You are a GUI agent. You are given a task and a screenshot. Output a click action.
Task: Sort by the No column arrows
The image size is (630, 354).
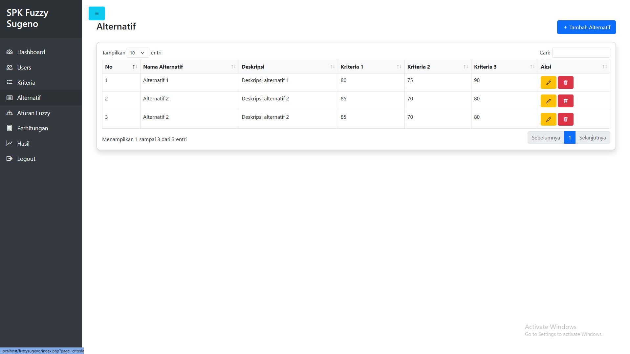135,67
